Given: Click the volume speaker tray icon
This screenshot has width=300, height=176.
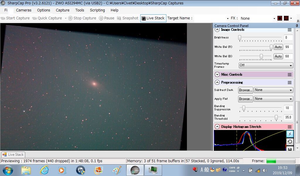Looking at the screenshot, I should pyautogui.click(x=265, y=170).
